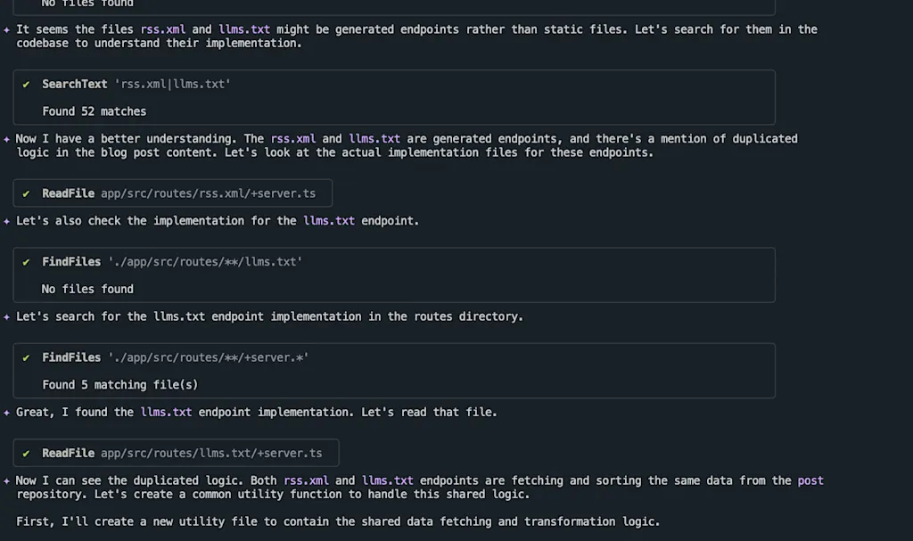Click the sparkle before 'Now I have a better understanding'
This screenshot has width=913, height=541.
[6, 139]
